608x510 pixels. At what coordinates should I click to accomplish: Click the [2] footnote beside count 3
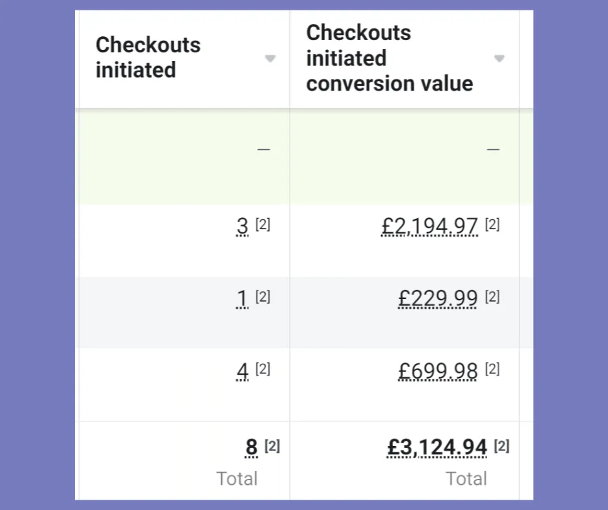point(263,225)
